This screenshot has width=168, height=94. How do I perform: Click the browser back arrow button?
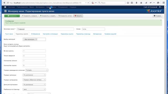[x=4, y=3]
